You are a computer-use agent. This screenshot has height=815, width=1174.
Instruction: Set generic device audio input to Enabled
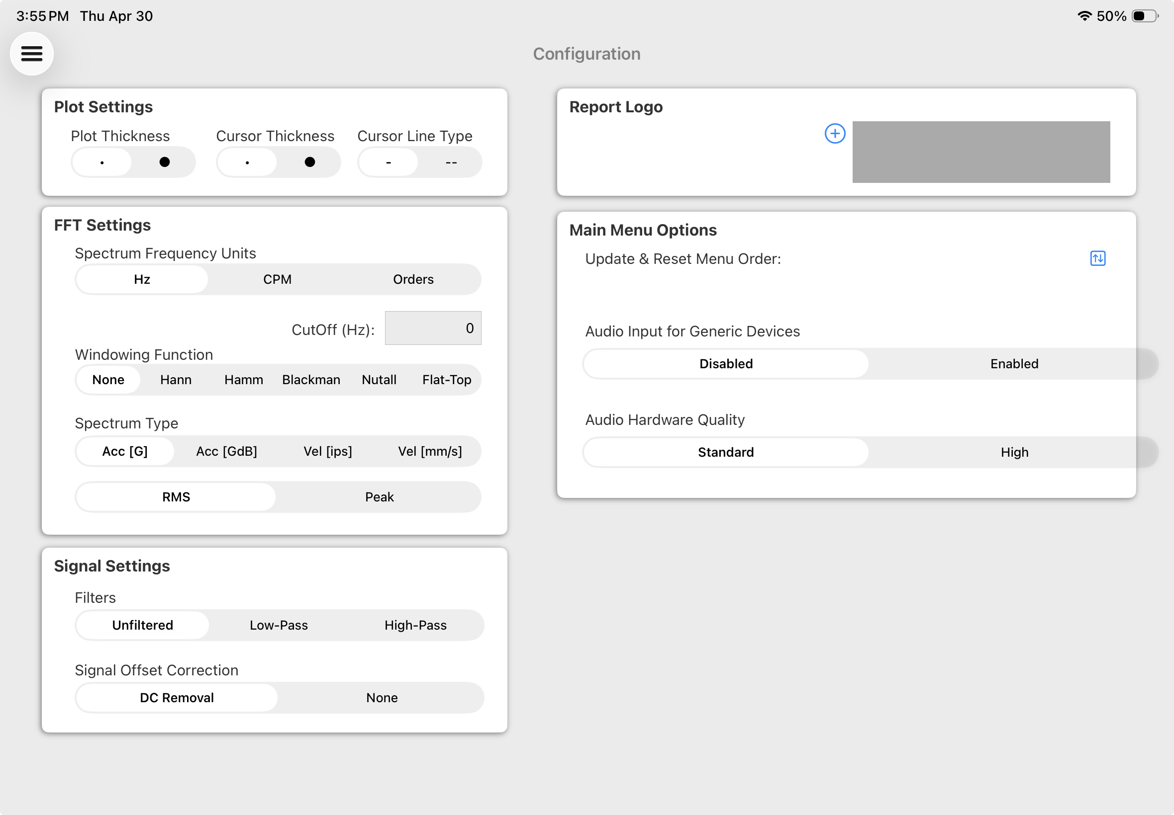click(x=1014, y=364)
